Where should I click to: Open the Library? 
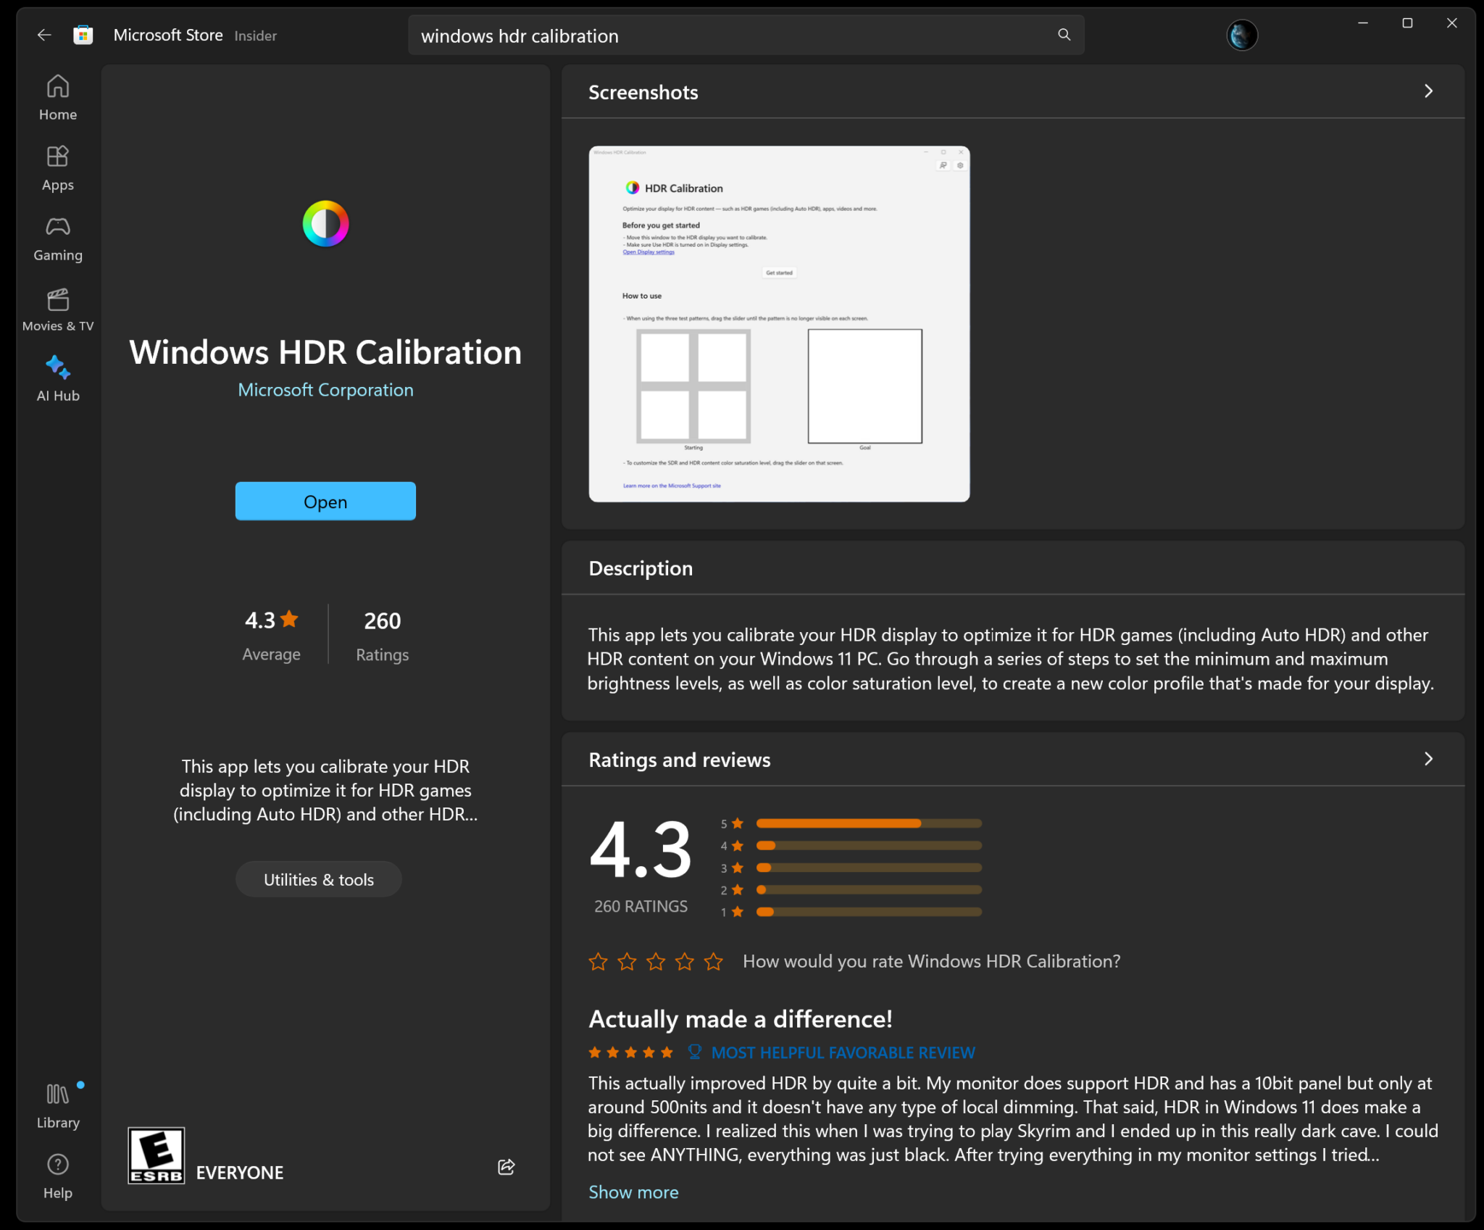pyautogui.click(x=58, y=1105)
